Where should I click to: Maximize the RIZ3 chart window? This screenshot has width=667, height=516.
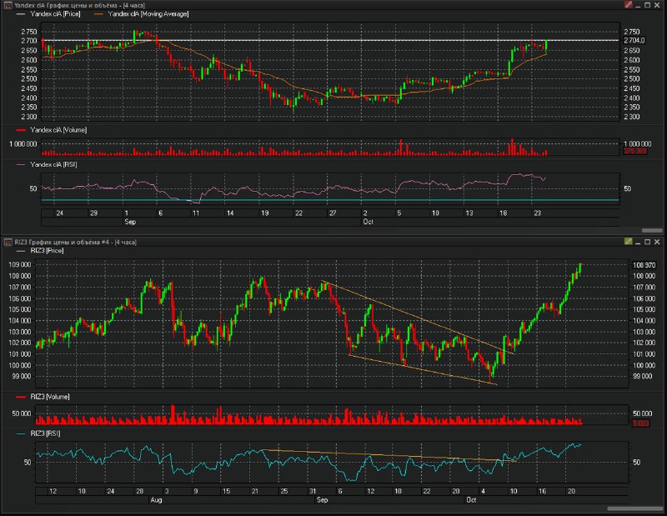click(x=648, y=242)
